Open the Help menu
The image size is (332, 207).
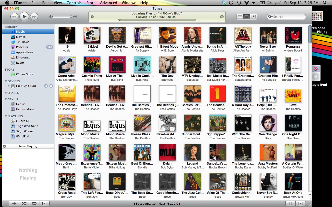click(144, 3)
